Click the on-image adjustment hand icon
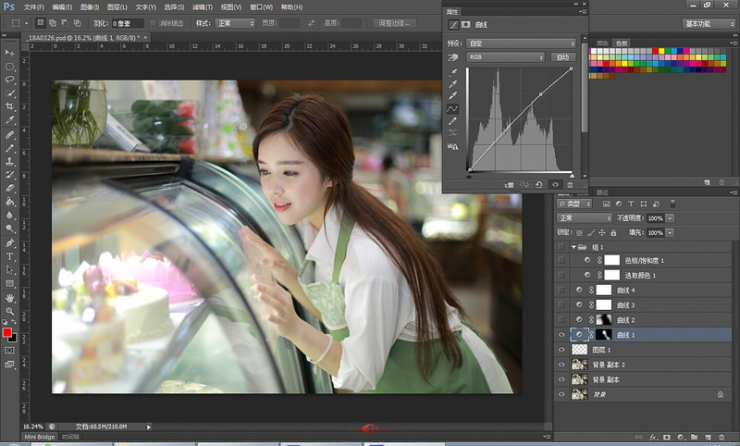 (453, 57)
